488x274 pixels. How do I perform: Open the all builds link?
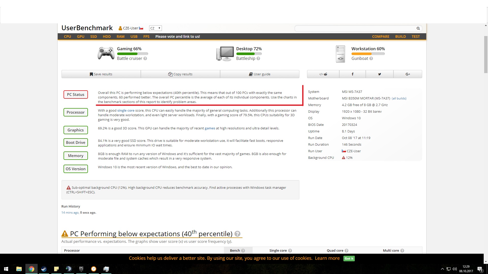click(x=399, y=98)
